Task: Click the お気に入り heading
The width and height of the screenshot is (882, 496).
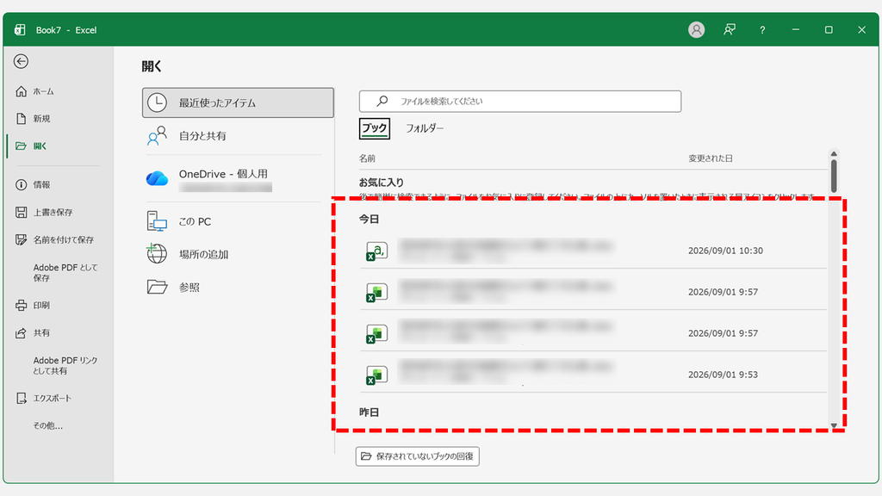Action: tap(382, 183)
